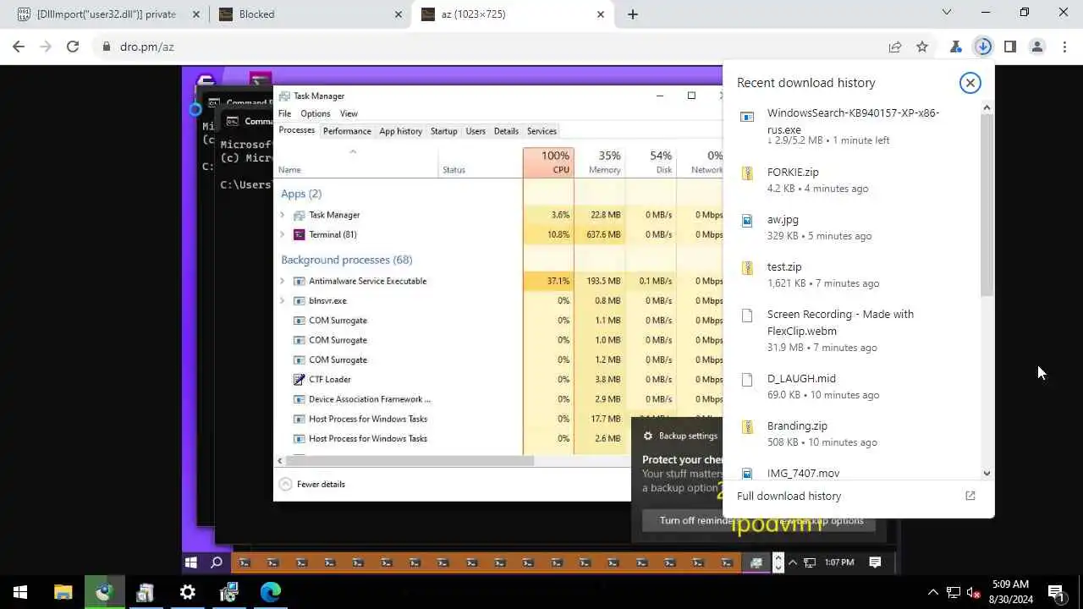This screenshot has height=609, width=1083.
Task: Open File Explorer from taskbar
Action: 63,592
